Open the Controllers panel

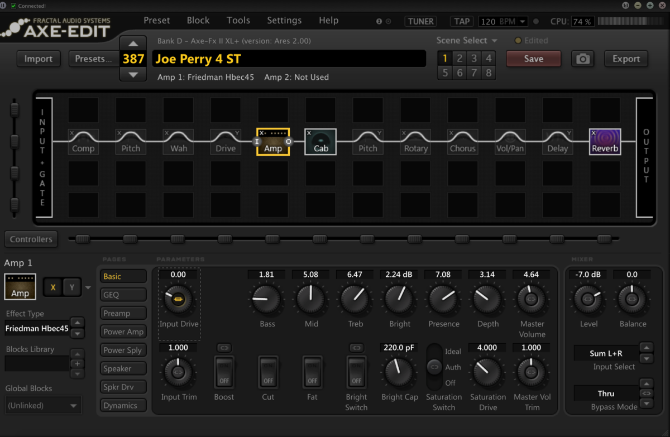coord(31,239)
